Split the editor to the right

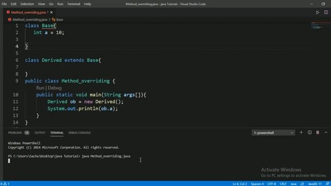pos(326,12)
